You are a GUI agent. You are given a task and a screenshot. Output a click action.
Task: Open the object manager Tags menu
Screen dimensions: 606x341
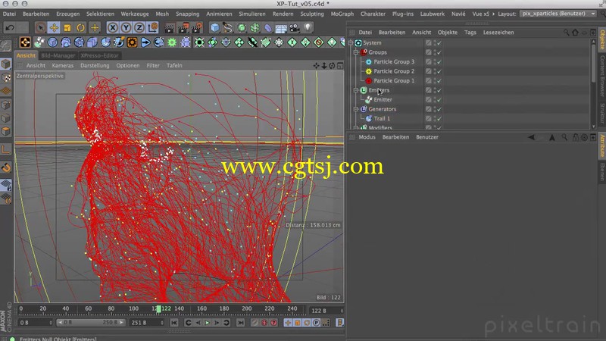click(x=470, y=33)
